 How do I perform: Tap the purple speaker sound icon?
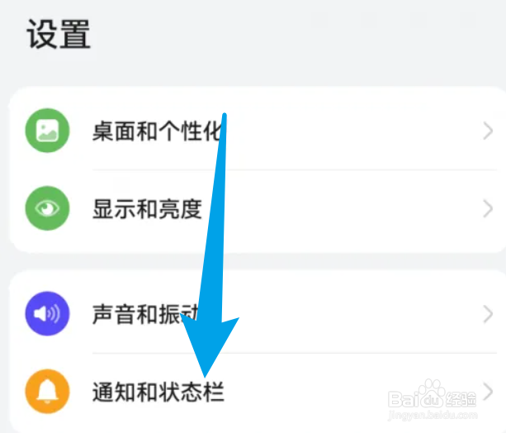click(x=47, y=313)
